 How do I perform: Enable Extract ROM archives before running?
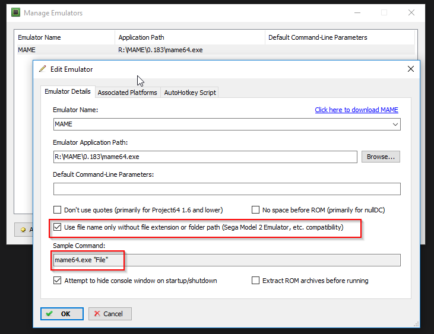(255, 281)
